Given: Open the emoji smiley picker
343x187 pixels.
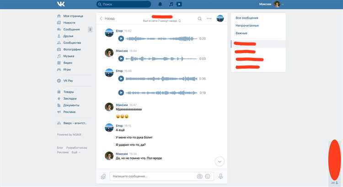Looking at the screenshot, I should point(208,176).
